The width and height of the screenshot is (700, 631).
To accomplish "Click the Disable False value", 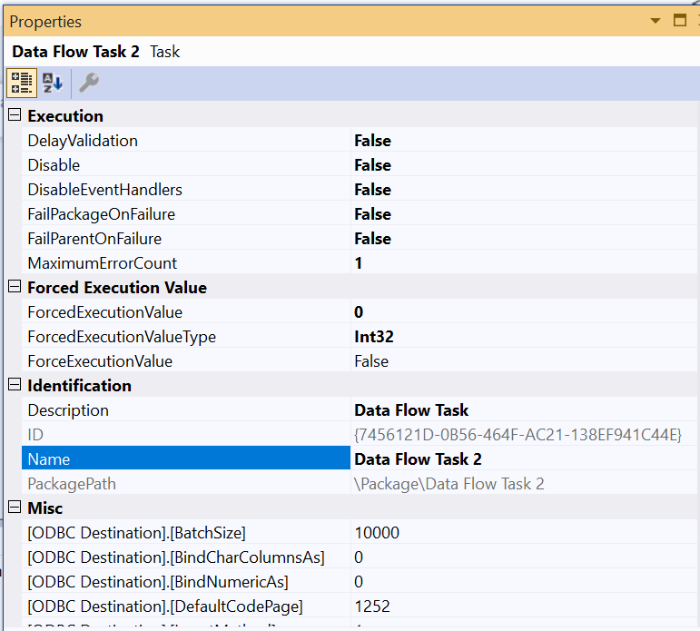I will 373,165.
